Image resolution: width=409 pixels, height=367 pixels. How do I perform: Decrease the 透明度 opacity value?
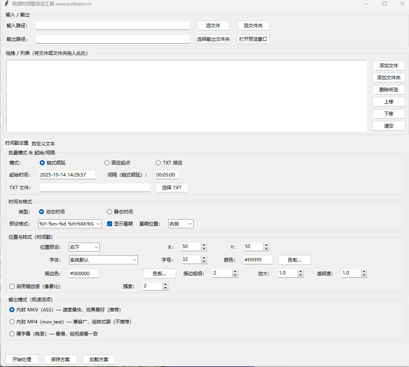coord(364,275)
